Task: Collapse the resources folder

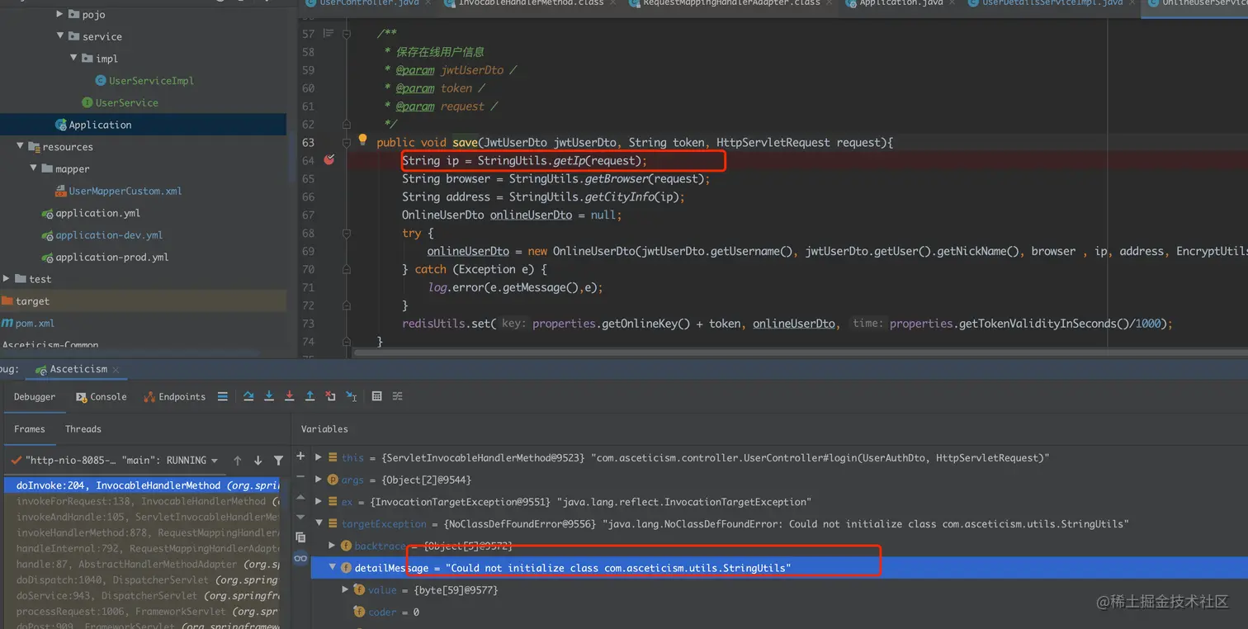Action: [21, 146]
